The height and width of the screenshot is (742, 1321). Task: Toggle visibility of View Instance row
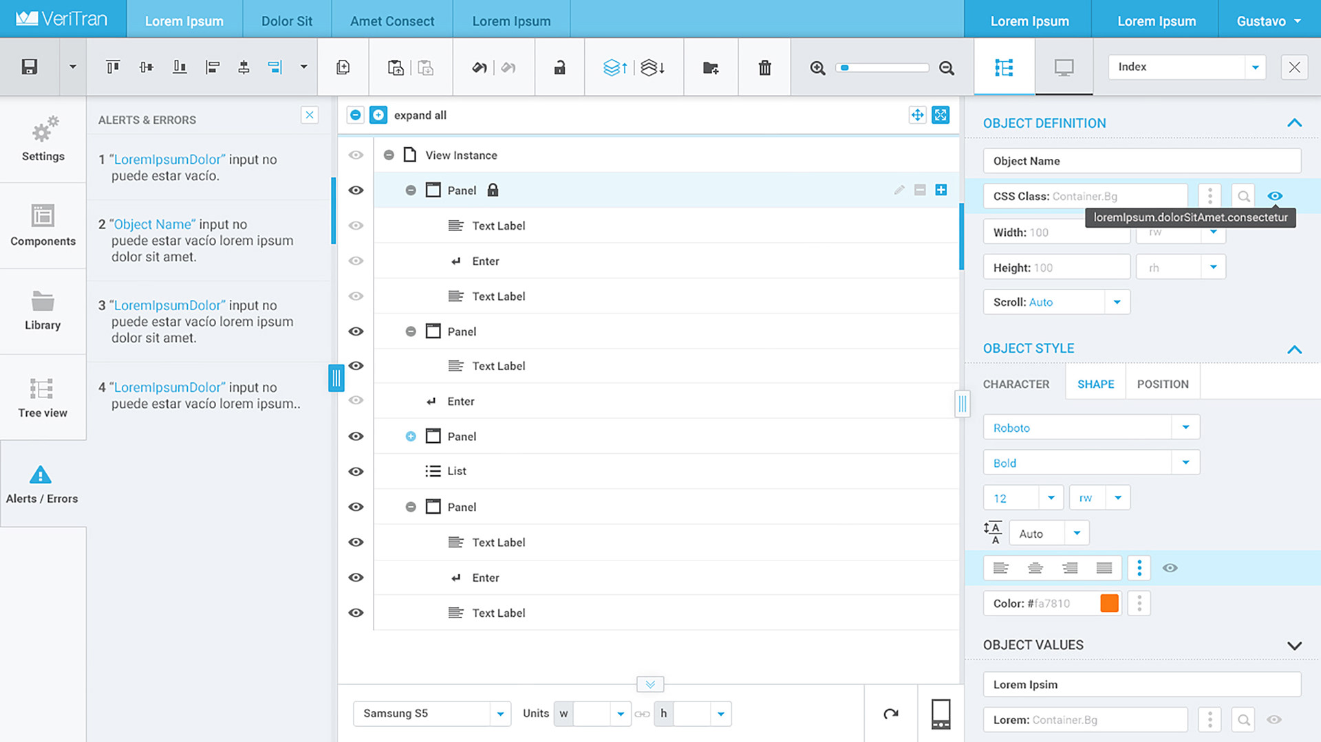tap(356, 155)
